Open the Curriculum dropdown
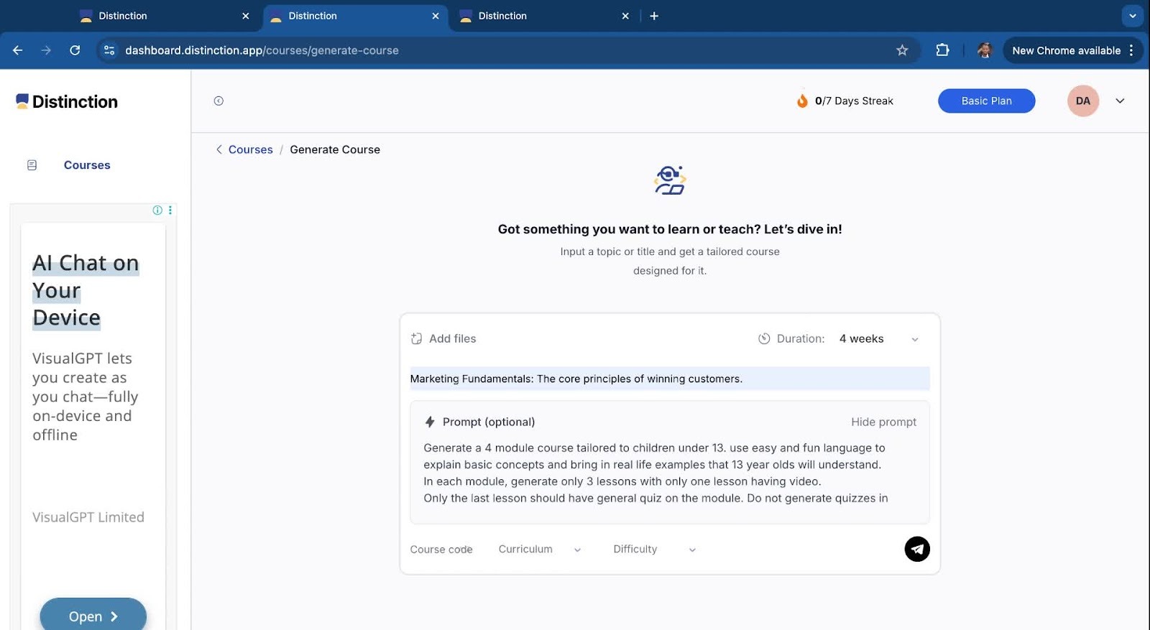 [539, 550]
